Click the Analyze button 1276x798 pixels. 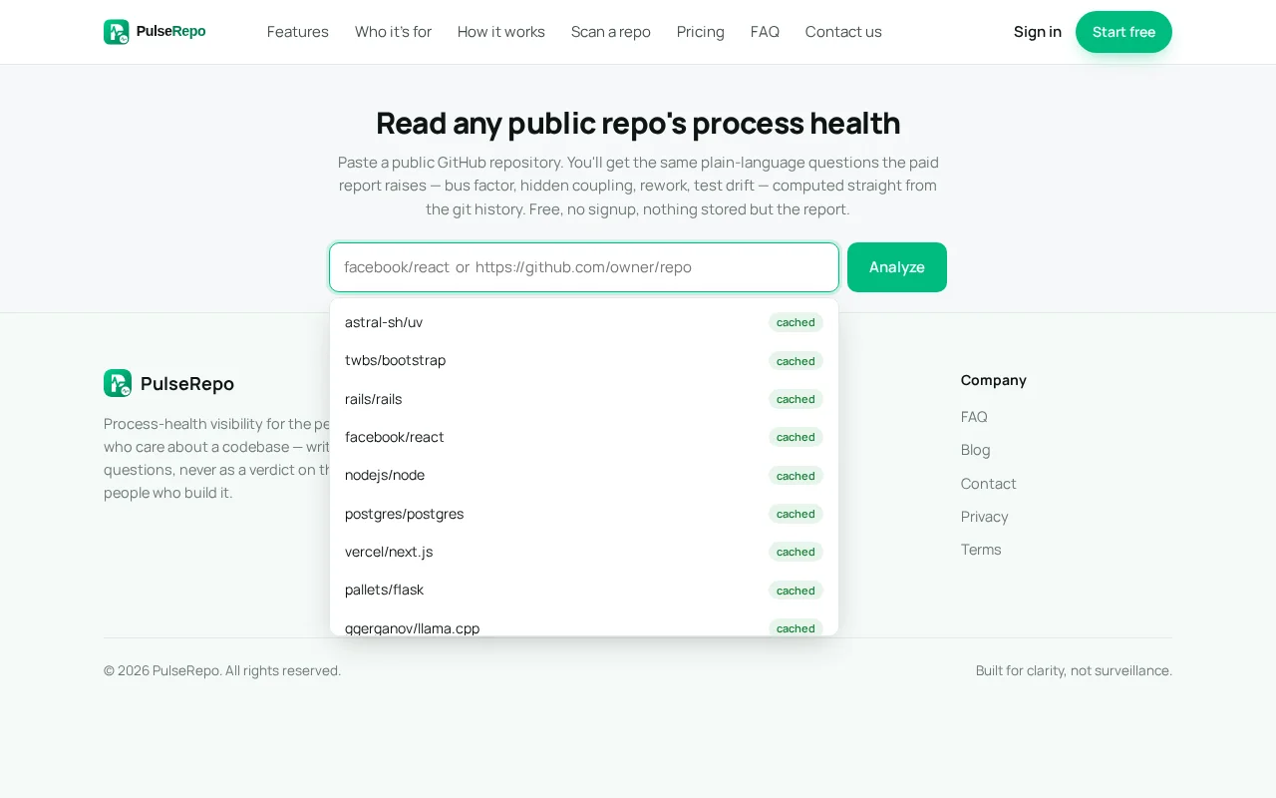pyautogui.click(x=897, y=267)
